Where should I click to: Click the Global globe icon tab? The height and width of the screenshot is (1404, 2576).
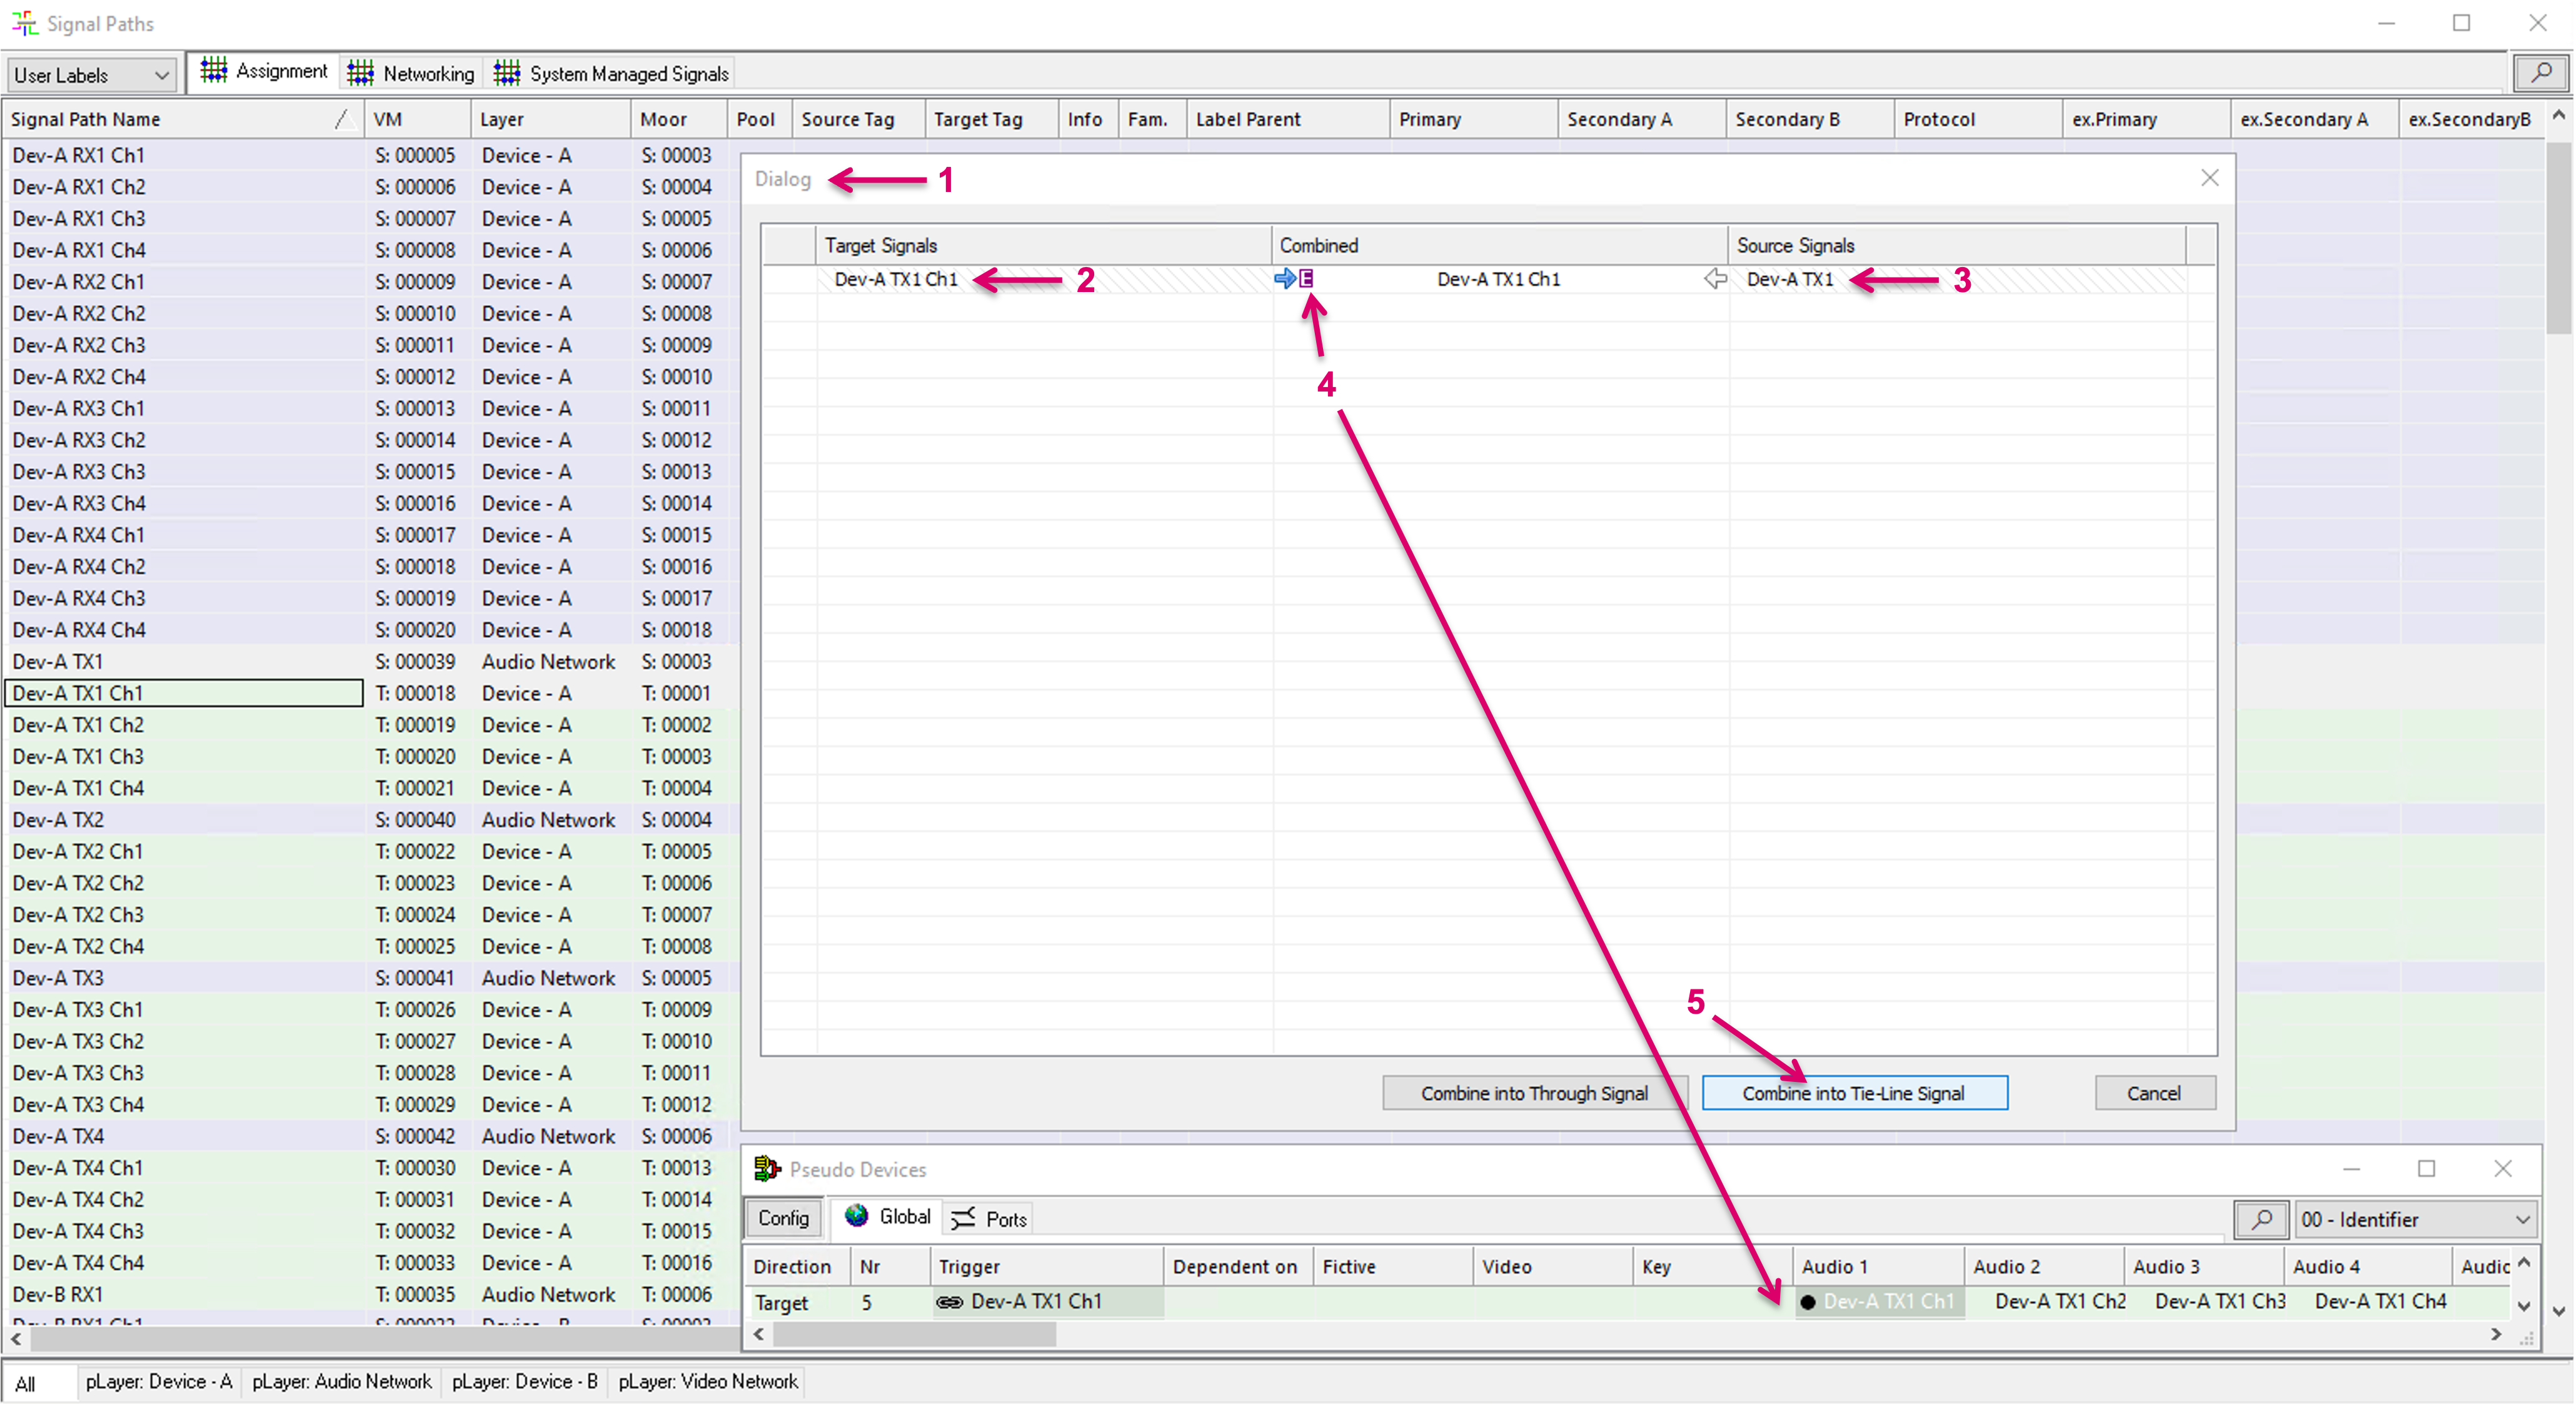click(x=857, y=1216)
